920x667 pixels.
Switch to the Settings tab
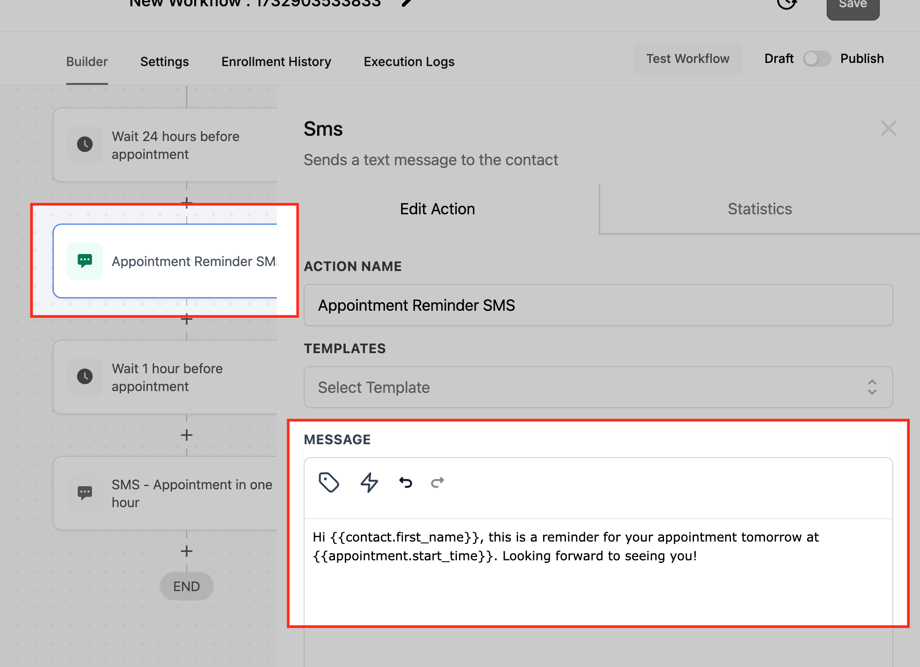[x=164, y=62]
